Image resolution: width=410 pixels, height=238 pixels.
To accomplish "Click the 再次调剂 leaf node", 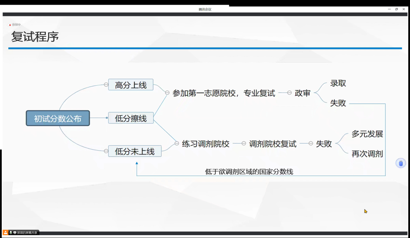I will pos(367,154).
